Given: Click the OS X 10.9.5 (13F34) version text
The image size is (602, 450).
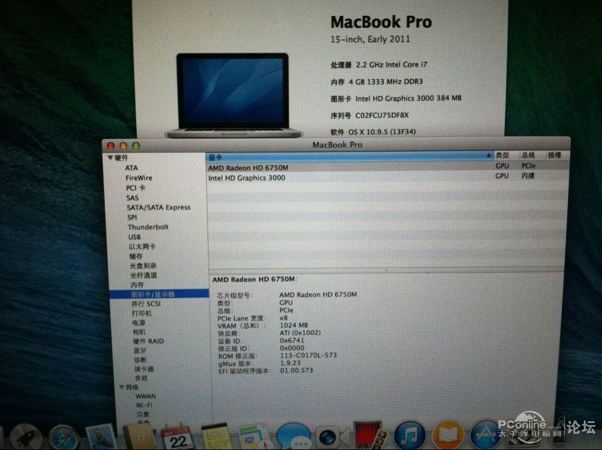Looking at the screenshot, I should click(382, 132).
